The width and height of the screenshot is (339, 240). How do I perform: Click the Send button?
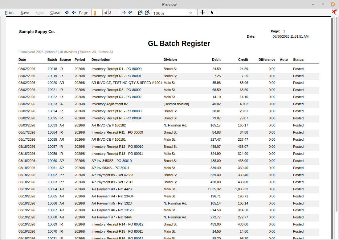point(40,13)
